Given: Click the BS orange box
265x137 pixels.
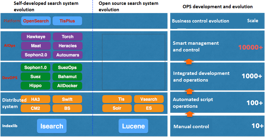Looking at the screenshot, I should point(67,108).
